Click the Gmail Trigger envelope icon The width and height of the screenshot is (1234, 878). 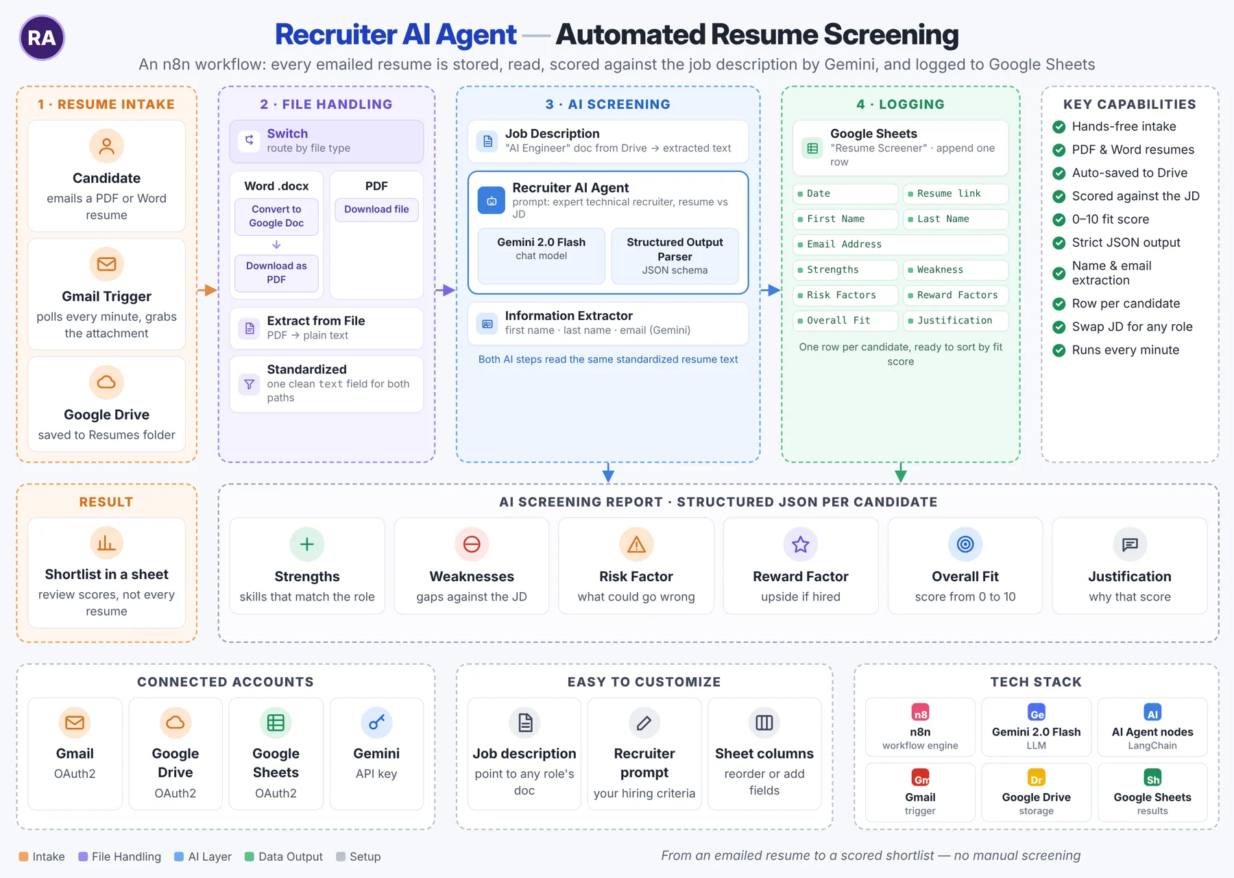pyautogui.click(x=106, y=264)
